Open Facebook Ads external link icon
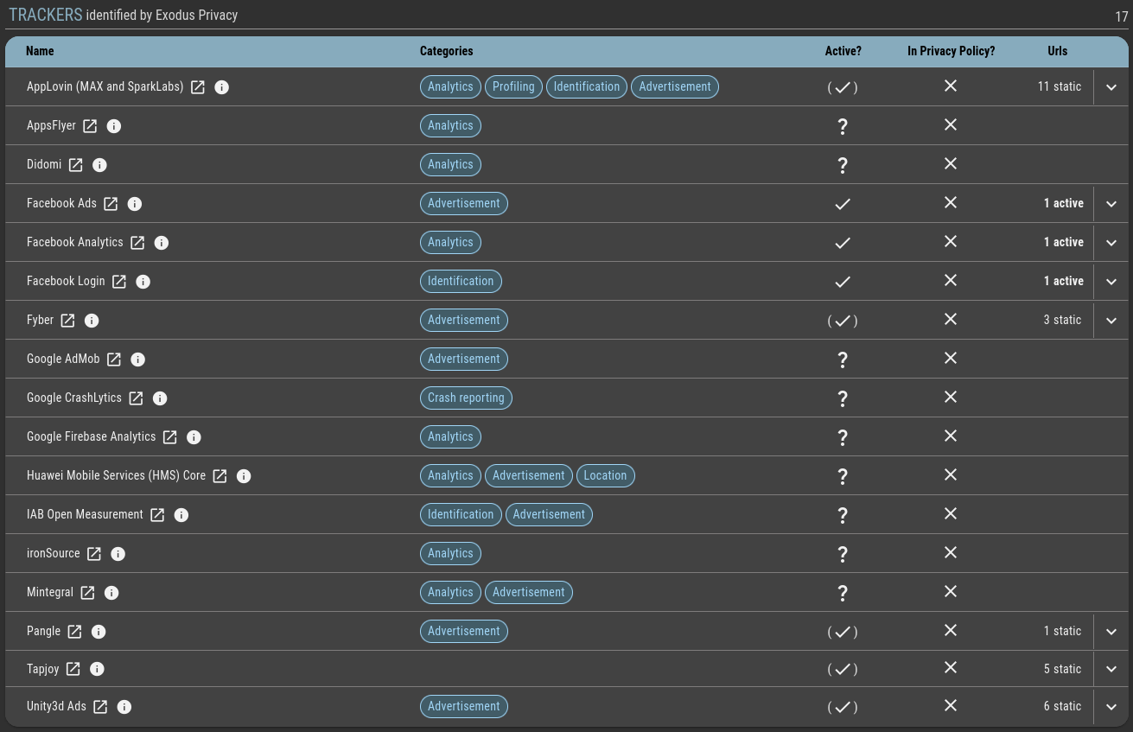 (x=111, y=204)
